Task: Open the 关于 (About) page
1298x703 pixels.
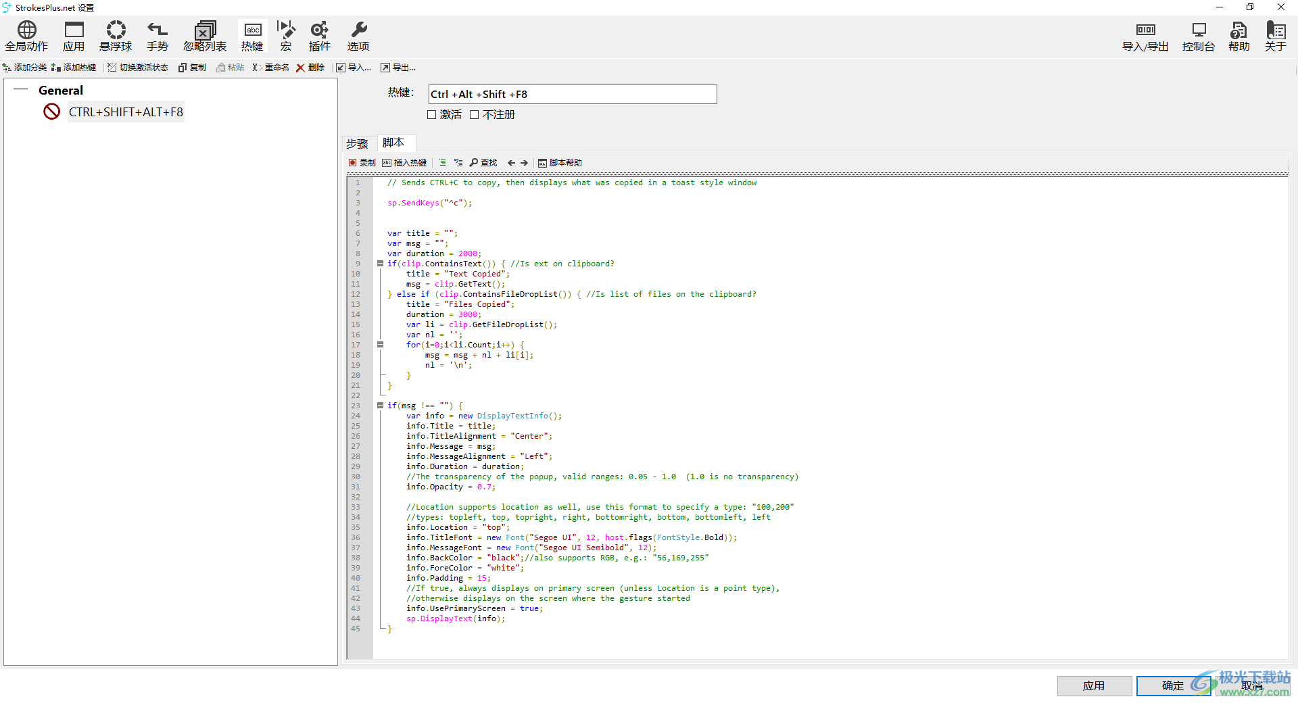Action: tap(1276, 37)
